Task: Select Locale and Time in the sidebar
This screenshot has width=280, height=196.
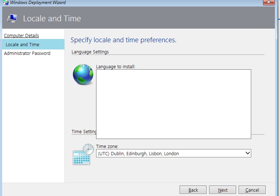Action: 33,44
